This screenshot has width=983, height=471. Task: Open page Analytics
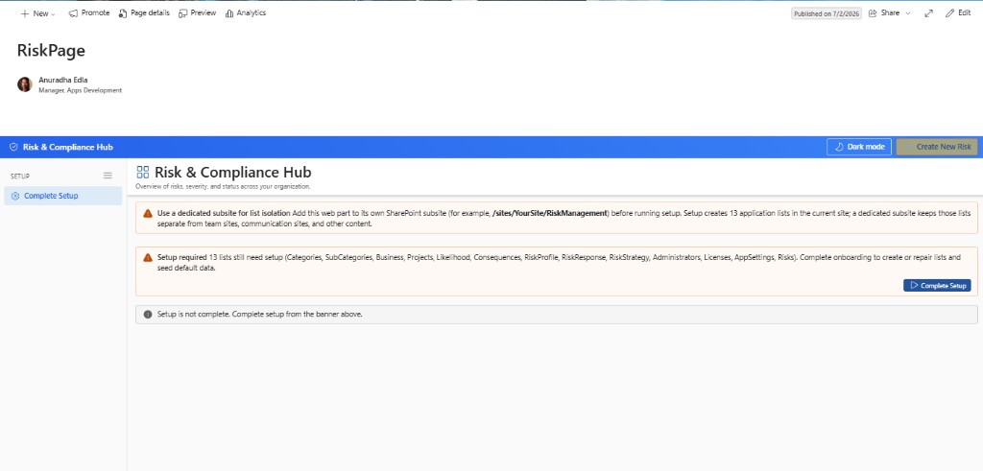[246, 13]
